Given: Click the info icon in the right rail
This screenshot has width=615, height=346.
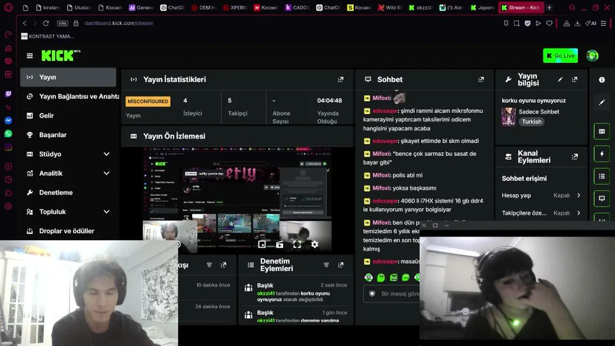Looking at the screenshot, I should pyautogui.click(x=602, y=80).
